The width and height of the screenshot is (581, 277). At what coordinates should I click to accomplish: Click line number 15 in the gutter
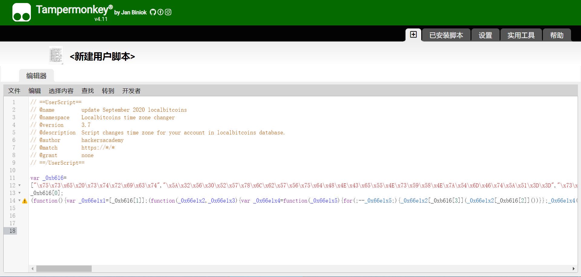(x=12, y=208)
